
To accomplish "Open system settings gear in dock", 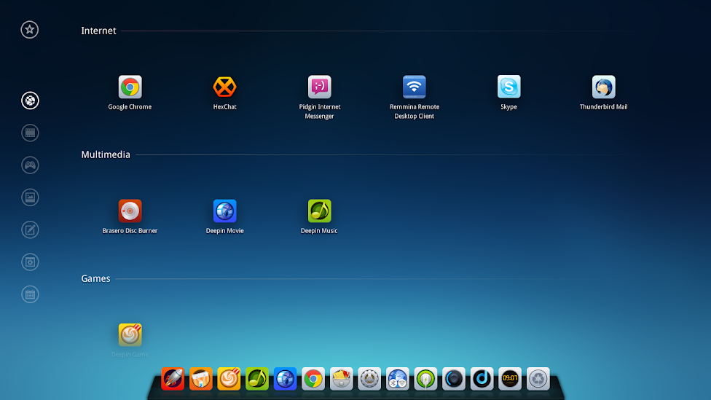I will pos(369,379).
